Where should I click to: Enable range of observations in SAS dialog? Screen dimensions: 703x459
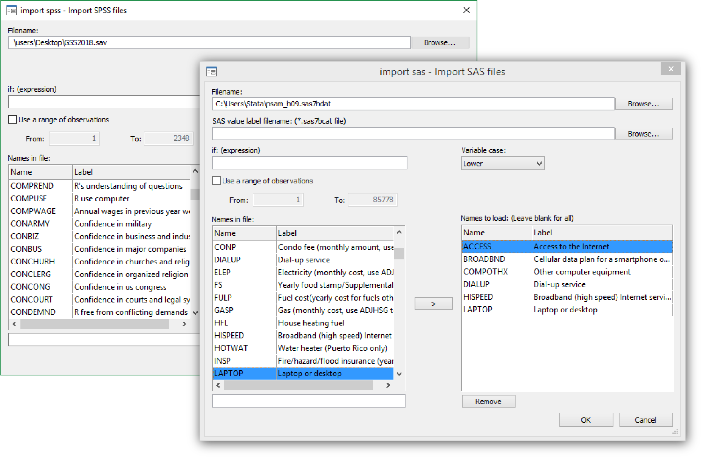[217, 181]
